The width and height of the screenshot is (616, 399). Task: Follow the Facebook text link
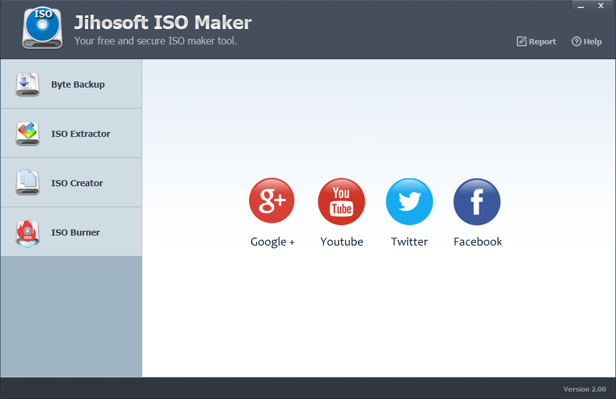point(477,242)
